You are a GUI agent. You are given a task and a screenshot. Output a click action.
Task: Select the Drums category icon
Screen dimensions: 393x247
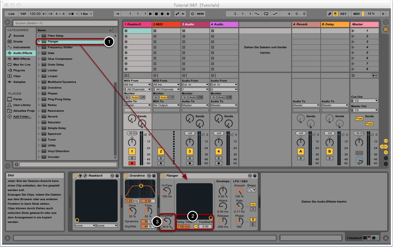[10, 42]
